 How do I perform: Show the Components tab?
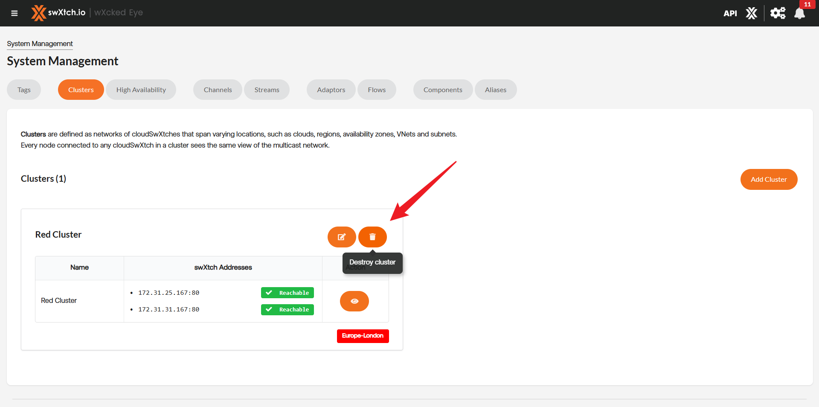coord(443,90)
